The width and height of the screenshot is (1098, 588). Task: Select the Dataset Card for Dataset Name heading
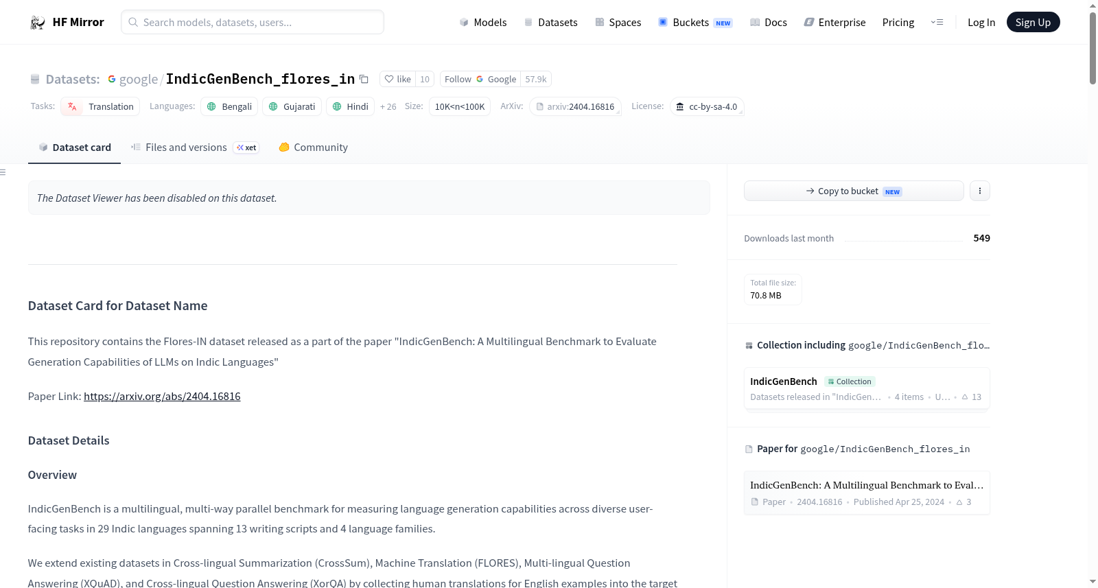[x=117, y=306]
